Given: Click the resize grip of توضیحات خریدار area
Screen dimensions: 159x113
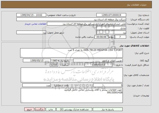Looking at the screenshot, I should 22,102.
